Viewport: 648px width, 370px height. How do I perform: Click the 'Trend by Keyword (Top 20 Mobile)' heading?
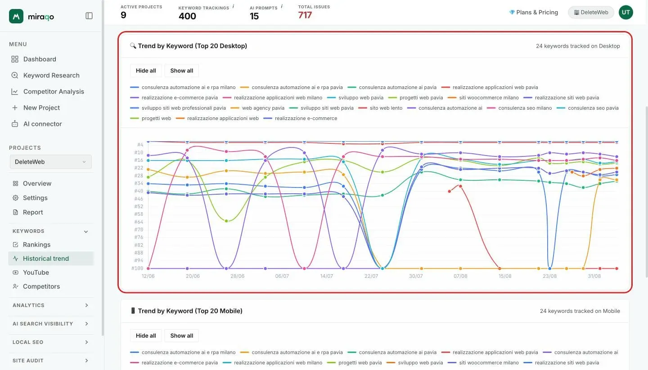click(190, 311)
